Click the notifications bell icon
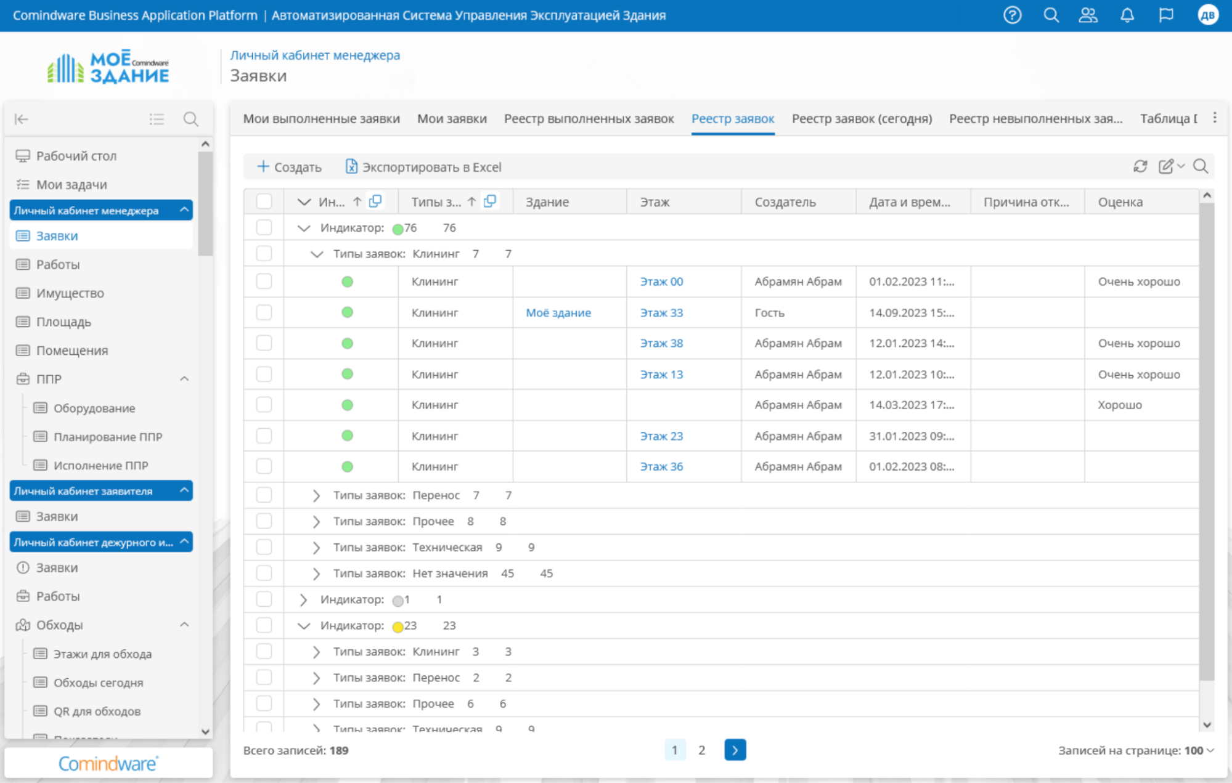This screenshot has width=1232, height=783. tap(1127, 15)
